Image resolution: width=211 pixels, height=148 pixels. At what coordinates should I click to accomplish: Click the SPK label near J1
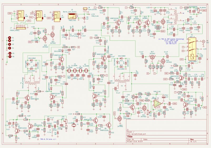pos(10,13)
